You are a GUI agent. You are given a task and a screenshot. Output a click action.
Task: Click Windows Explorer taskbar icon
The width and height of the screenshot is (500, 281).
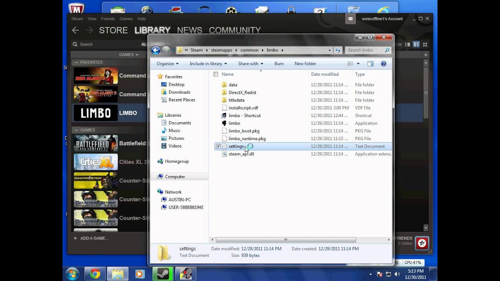117,274
